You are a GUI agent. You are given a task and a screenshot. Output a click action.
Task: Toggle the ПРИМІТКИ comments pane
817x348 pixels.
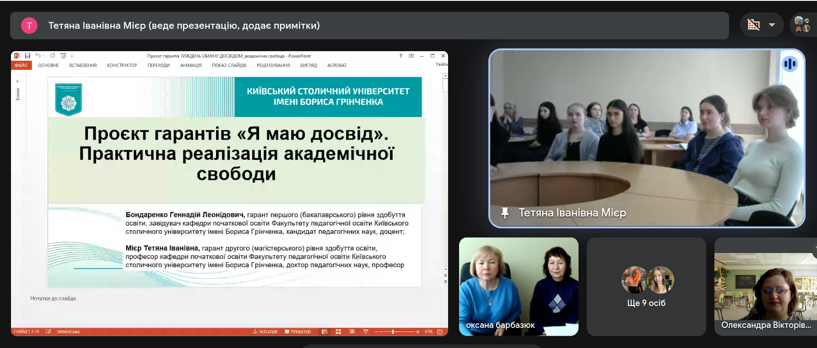[x=298, y=332]
